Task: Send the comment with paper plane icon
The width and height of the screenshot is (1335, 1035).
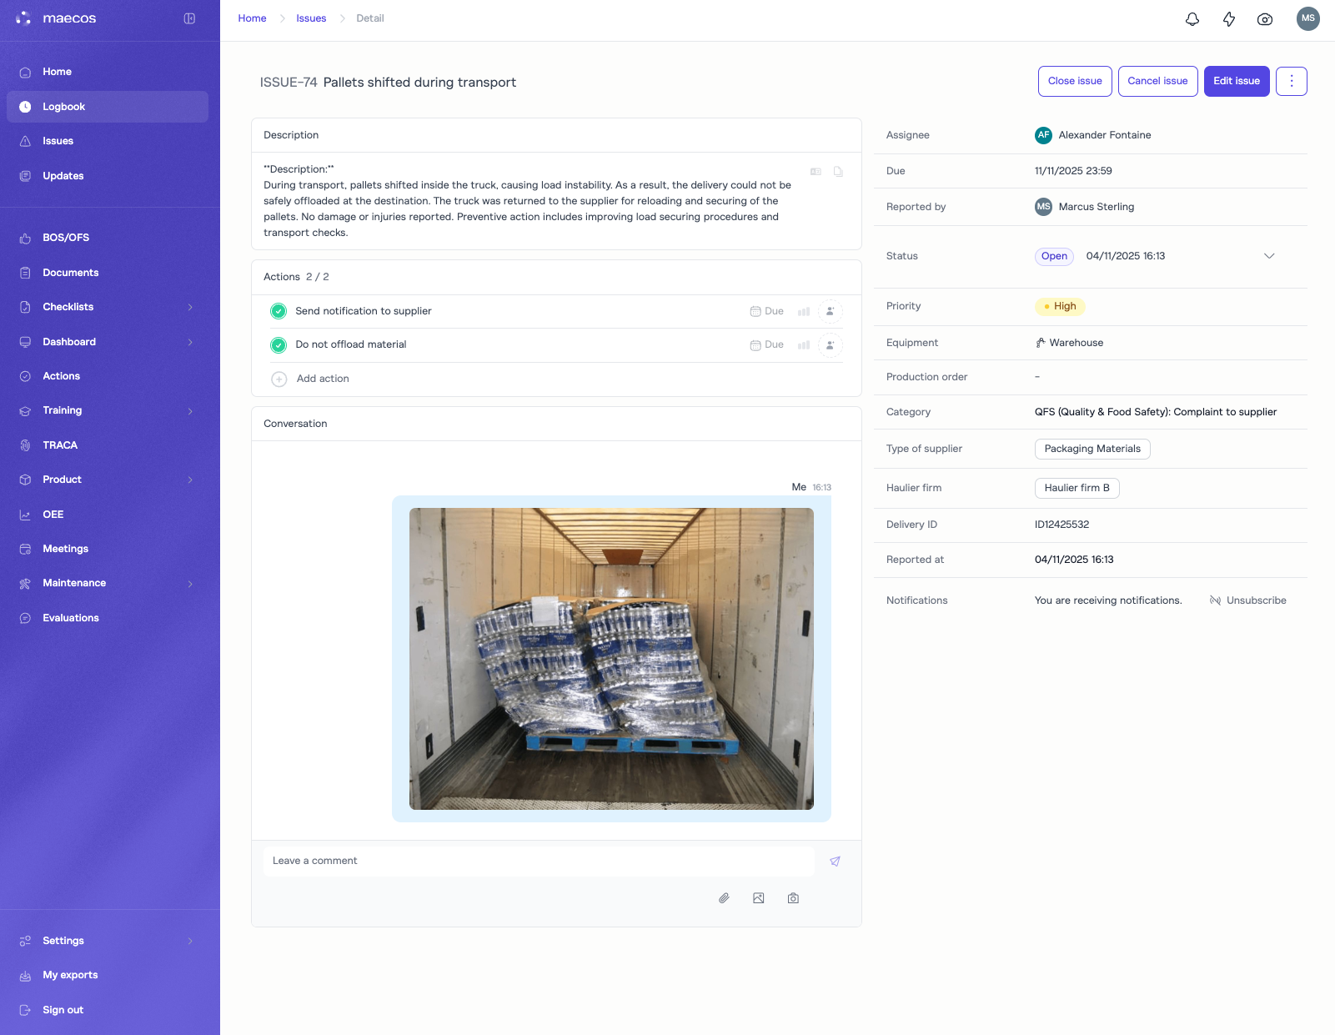Action: (x=835, y=862)
